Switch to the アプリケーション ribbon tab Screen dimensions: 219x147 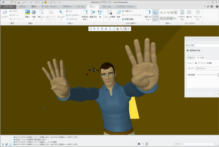pyautogui.click(x=125, y=7)
